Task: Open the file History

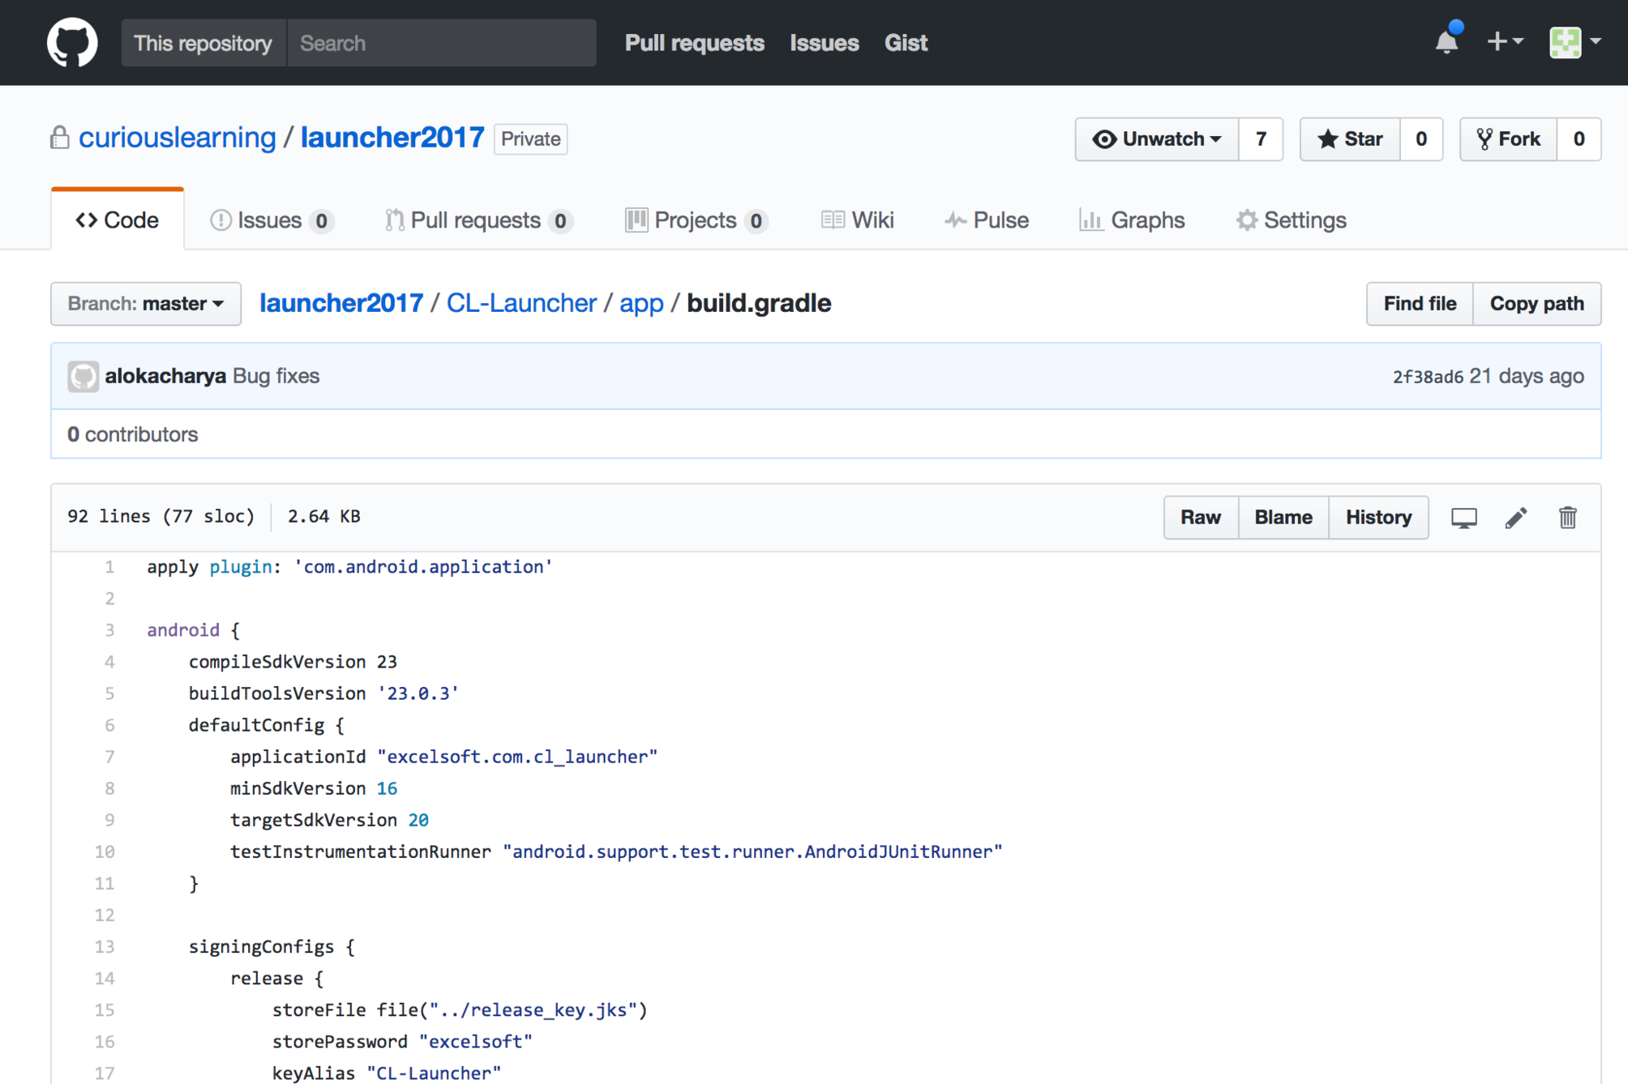Action: pyautogui.click(x=1378, y=518)
